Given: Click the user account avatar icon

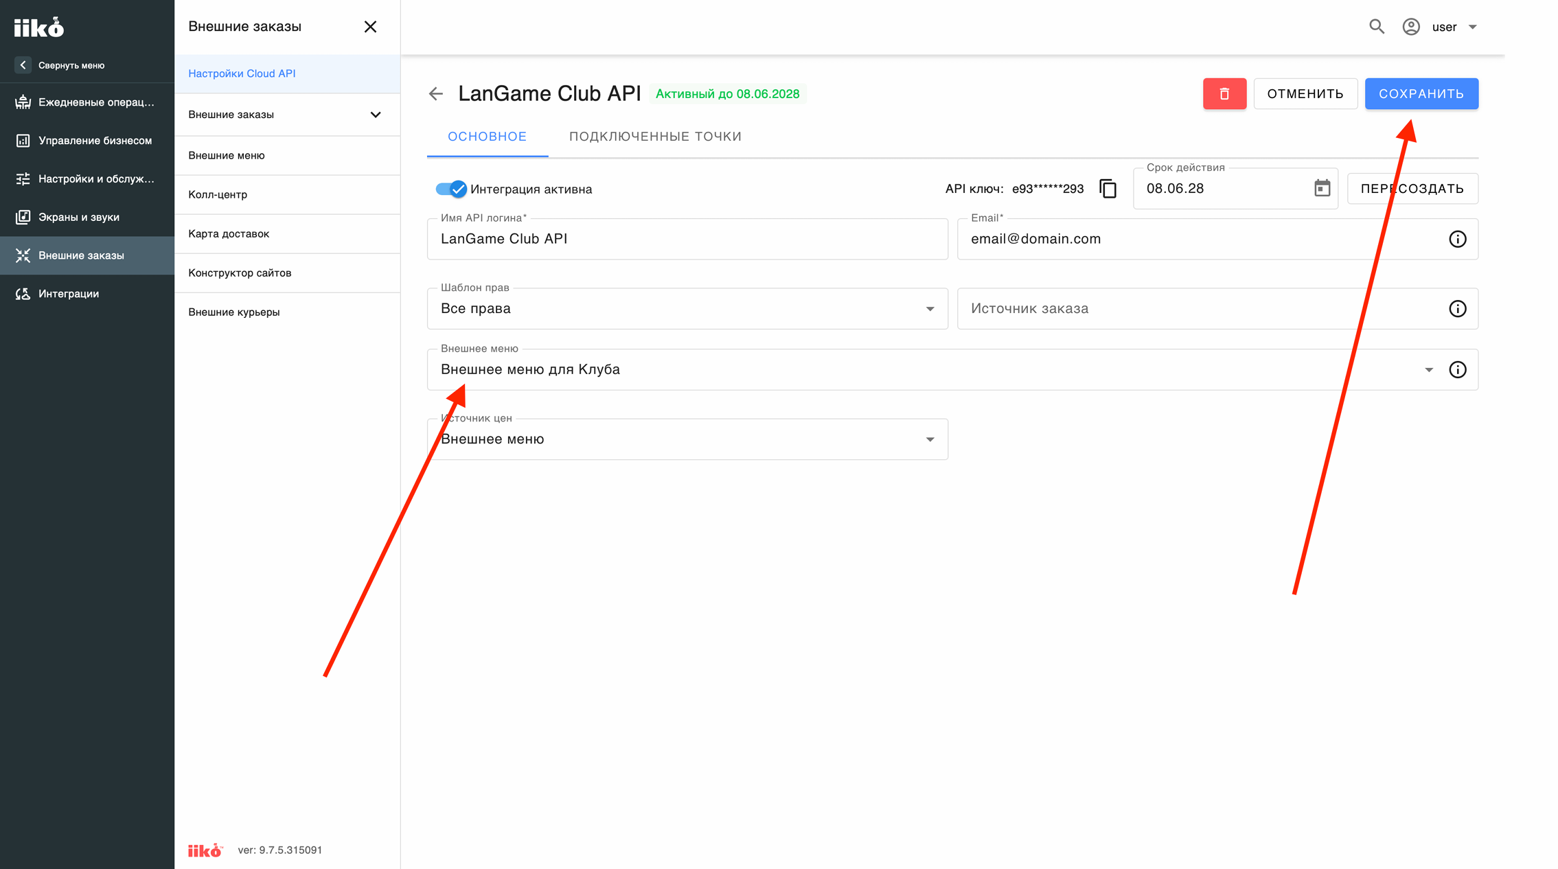Looking at the screenshot, I should (1411, 27).
